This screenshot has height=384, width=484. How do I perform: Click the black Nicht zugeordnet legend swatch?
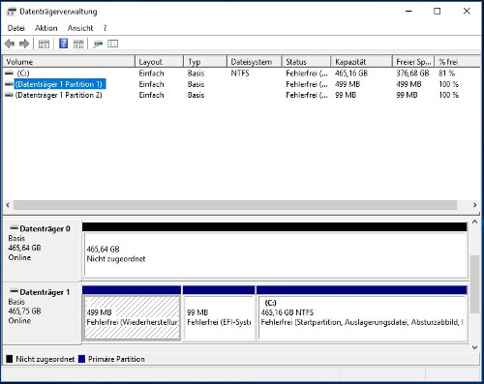click(x=10, y=359)
